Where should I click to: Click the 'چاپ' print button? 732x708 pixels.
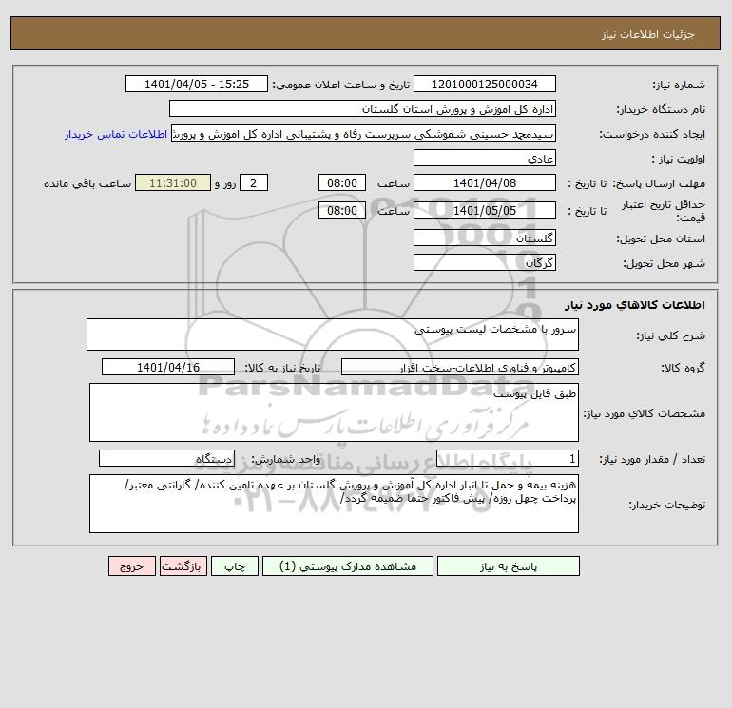tap(235, 566)
